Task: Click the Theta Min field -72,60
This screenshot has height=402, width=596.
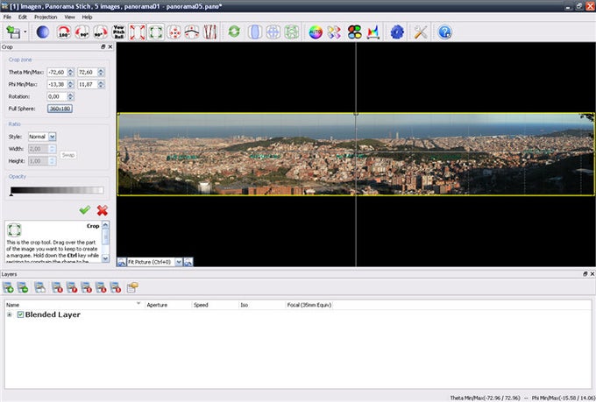Action: pos(57,72)
